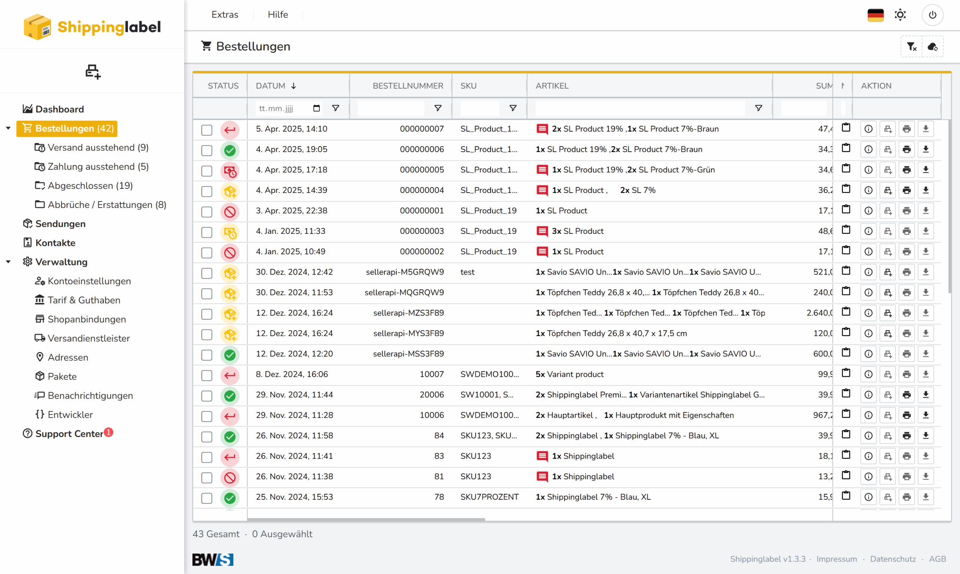Click the clipboard note icon for order 000000001

point(846,210)
